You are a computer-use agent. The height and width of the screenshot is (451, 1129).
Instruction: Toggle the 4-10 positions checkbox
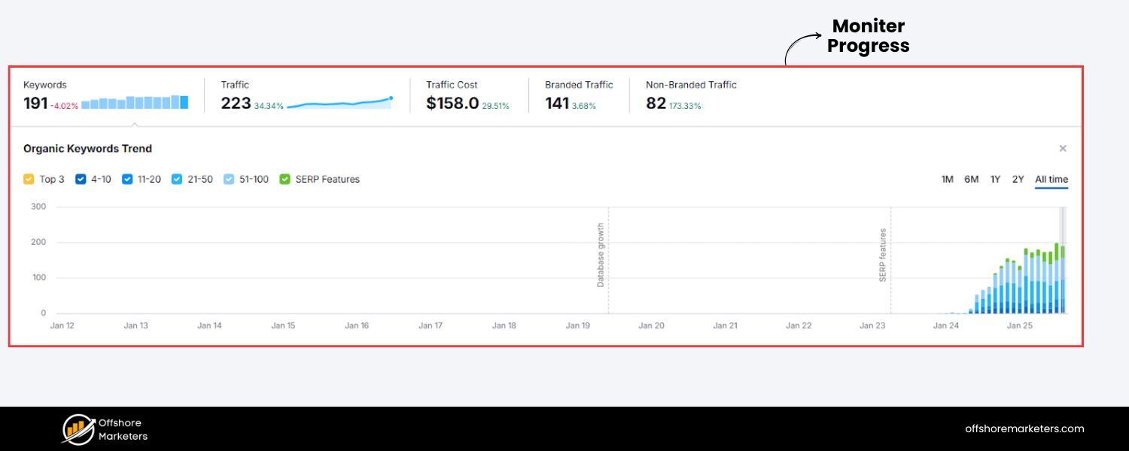pos(81,180)
